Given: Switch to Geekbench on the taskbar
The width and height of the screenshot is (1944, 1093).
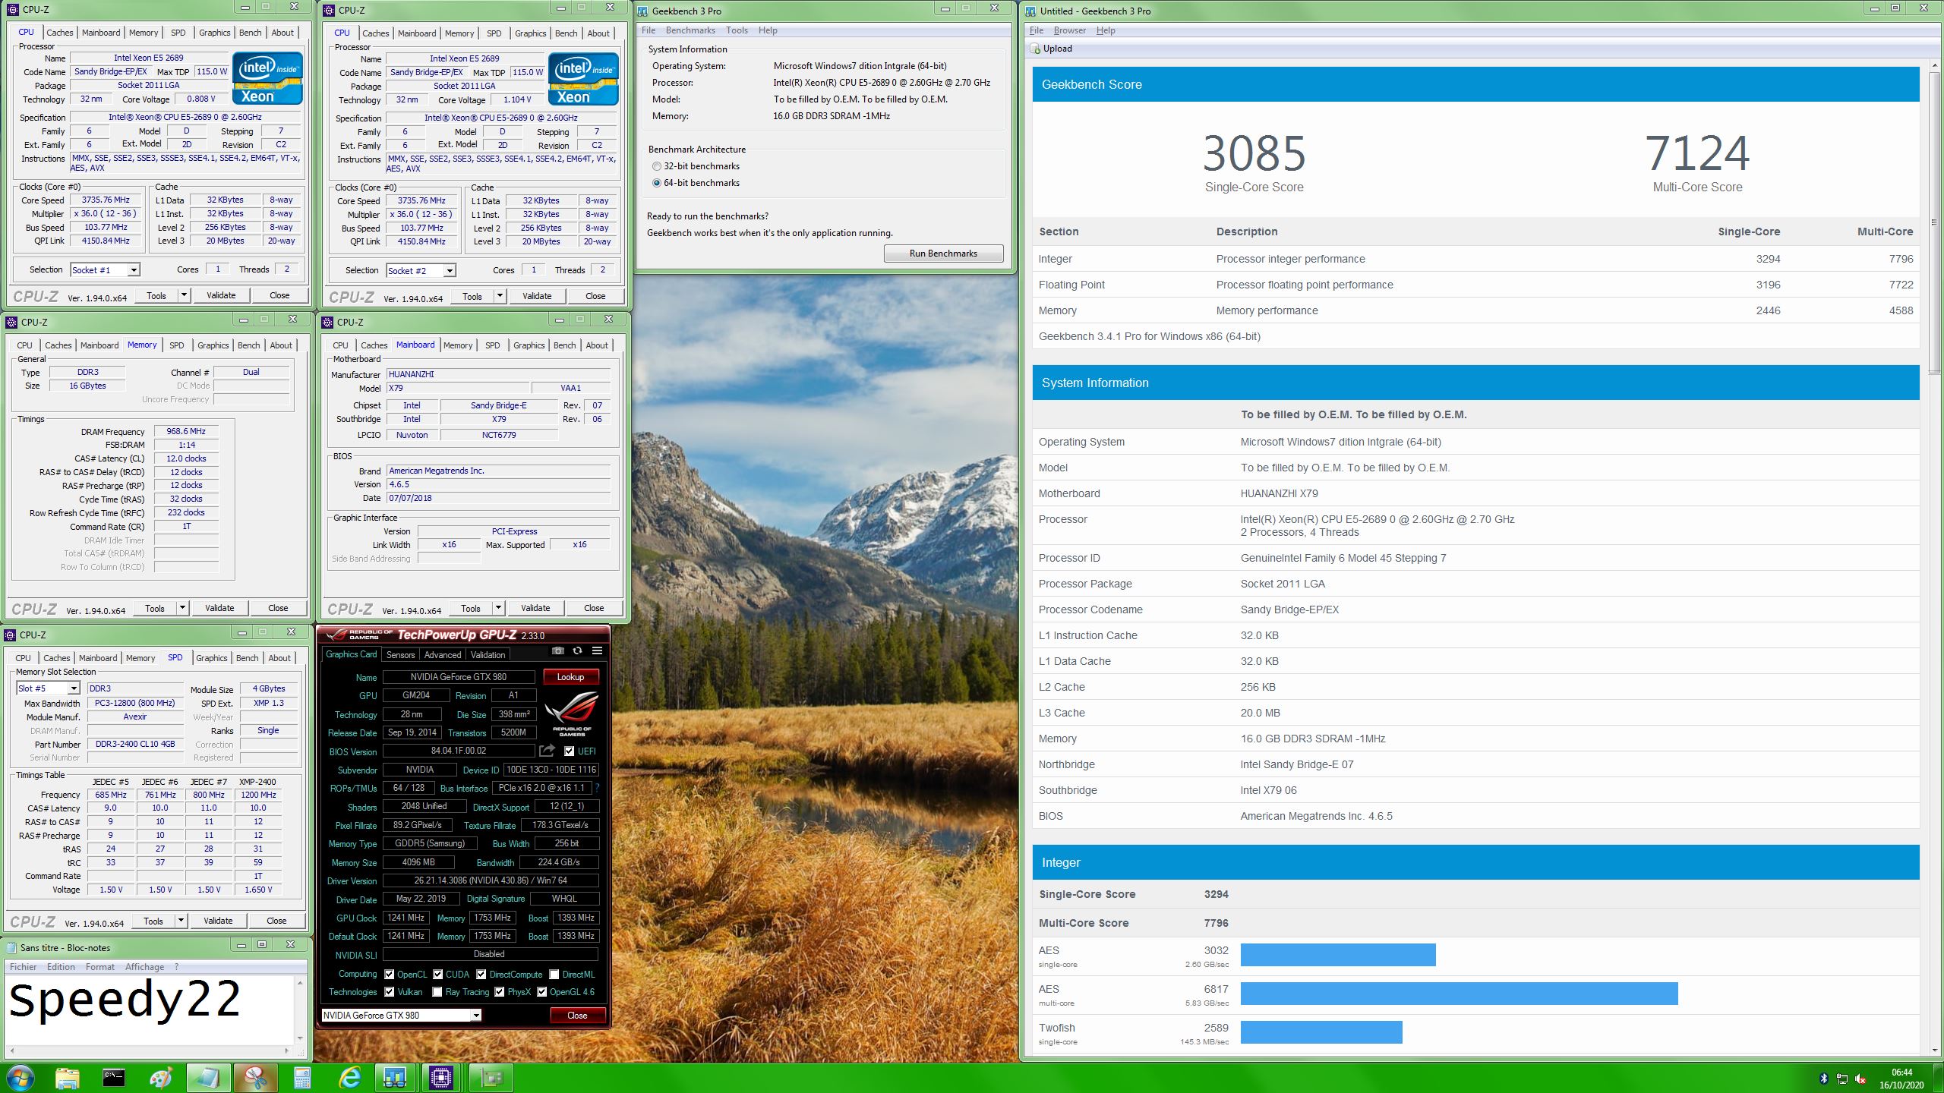Looking at the screenshot, I should (395, 1078).
